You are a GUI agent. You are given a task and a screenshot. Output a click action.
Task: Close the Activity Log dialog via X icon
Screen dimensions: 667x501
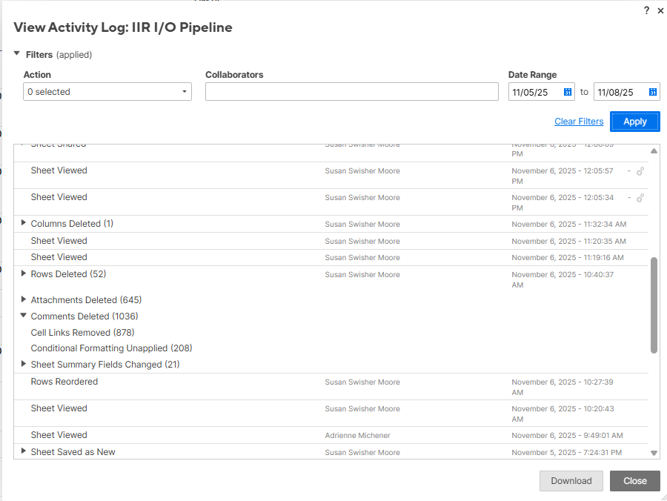click(x=660, y=10)
